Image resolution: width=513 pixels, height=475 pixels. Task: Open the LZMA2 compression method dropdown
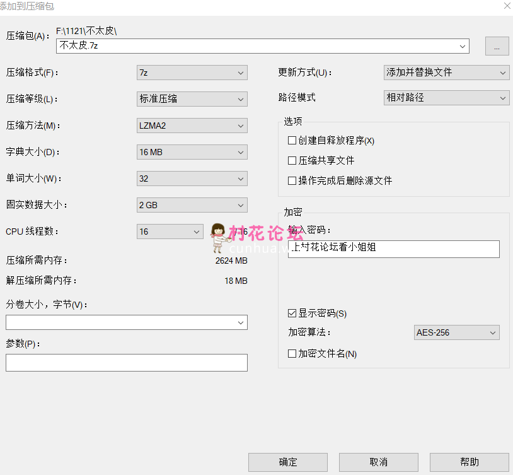pos(192,126)
